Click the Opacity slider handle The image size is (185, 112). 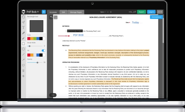point(37,62)
